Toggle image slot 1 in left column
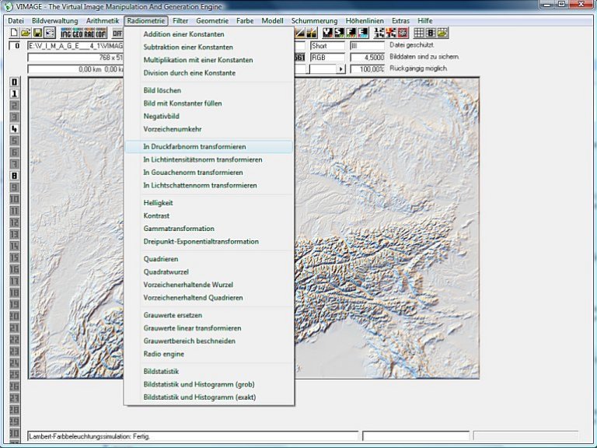Screen dimensions: 597x448 click(x=14, y=93)
